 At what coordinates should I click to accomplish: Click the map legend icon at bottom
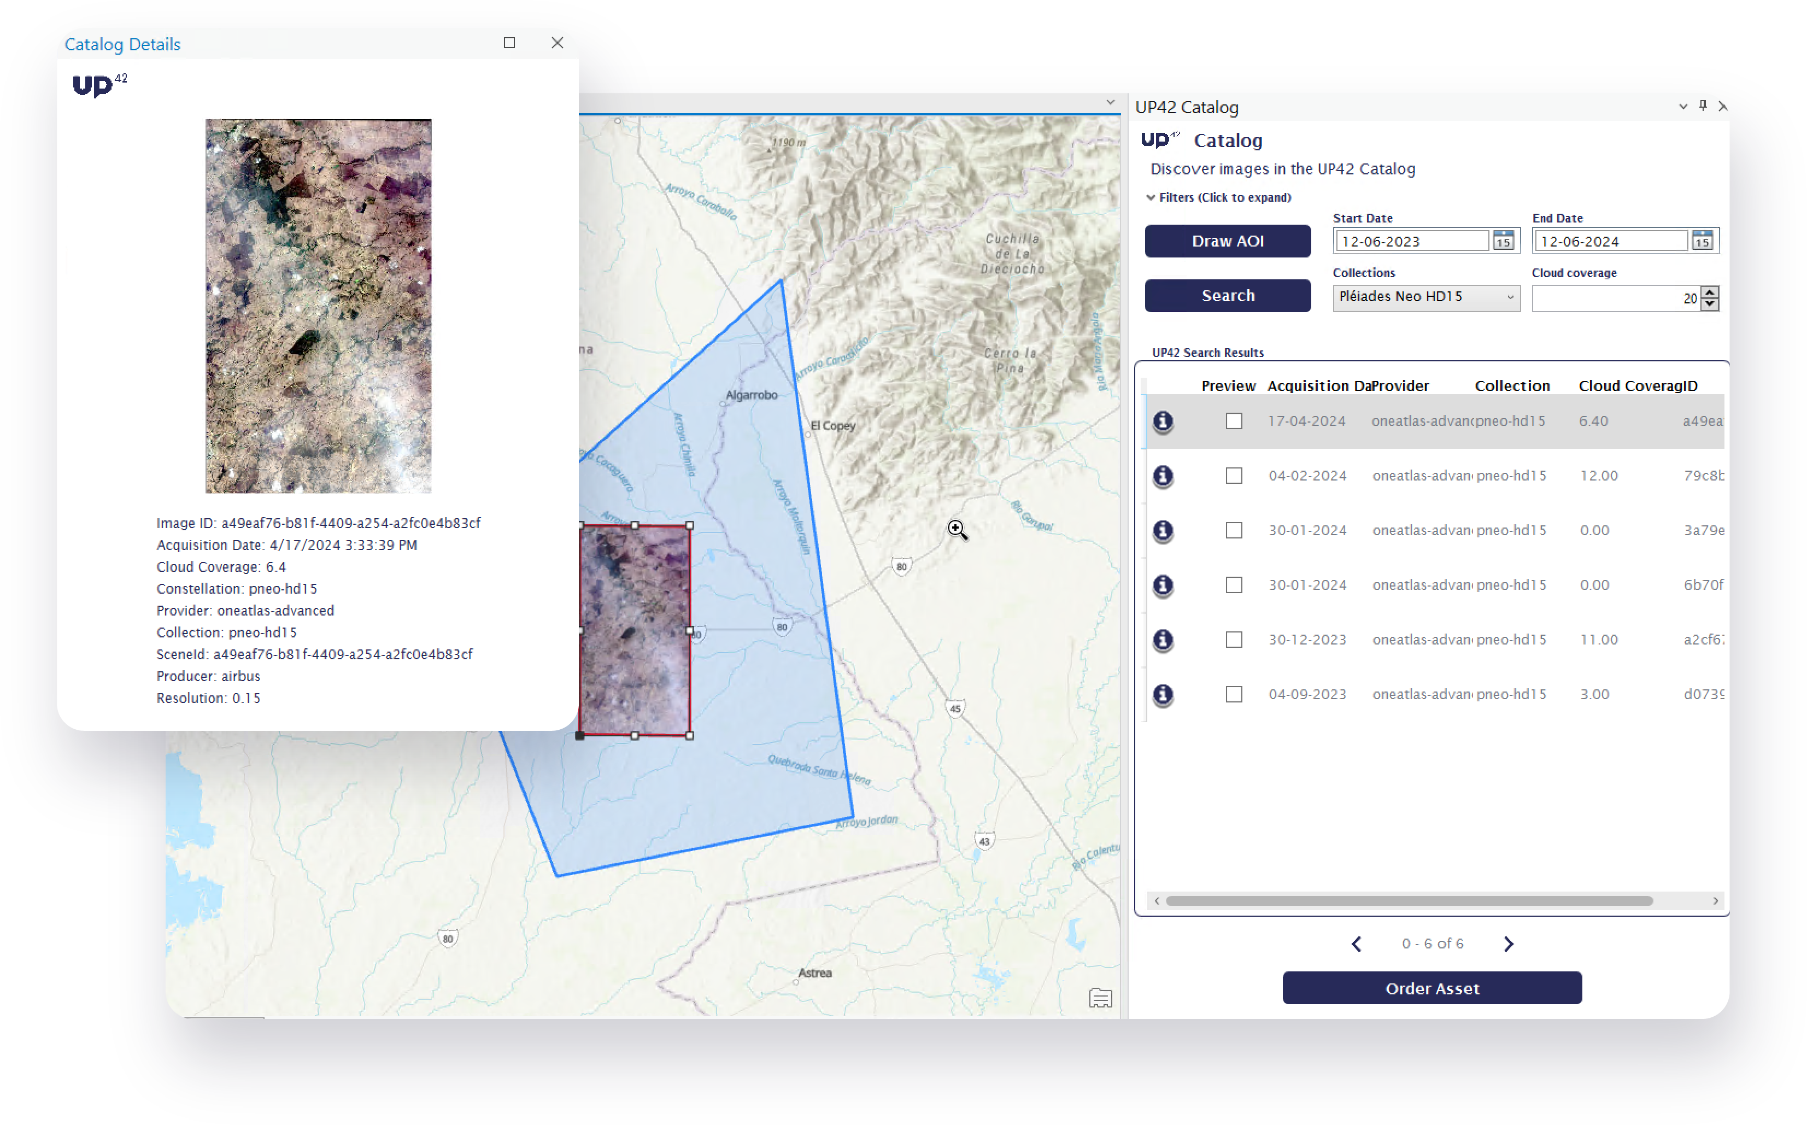click(x=1100, y=998)
